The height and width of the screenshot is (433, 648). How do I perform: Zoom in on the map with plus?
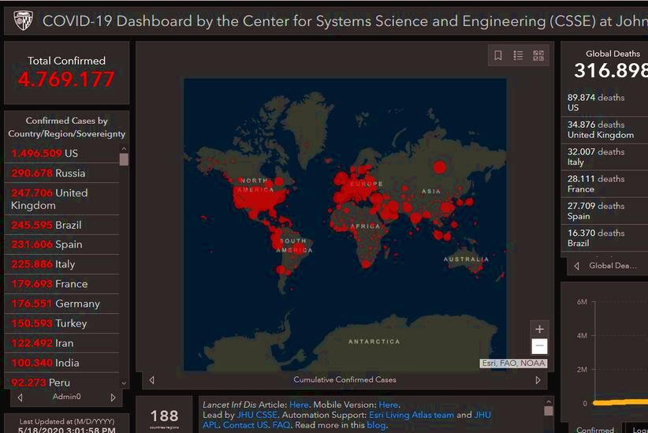539,329
